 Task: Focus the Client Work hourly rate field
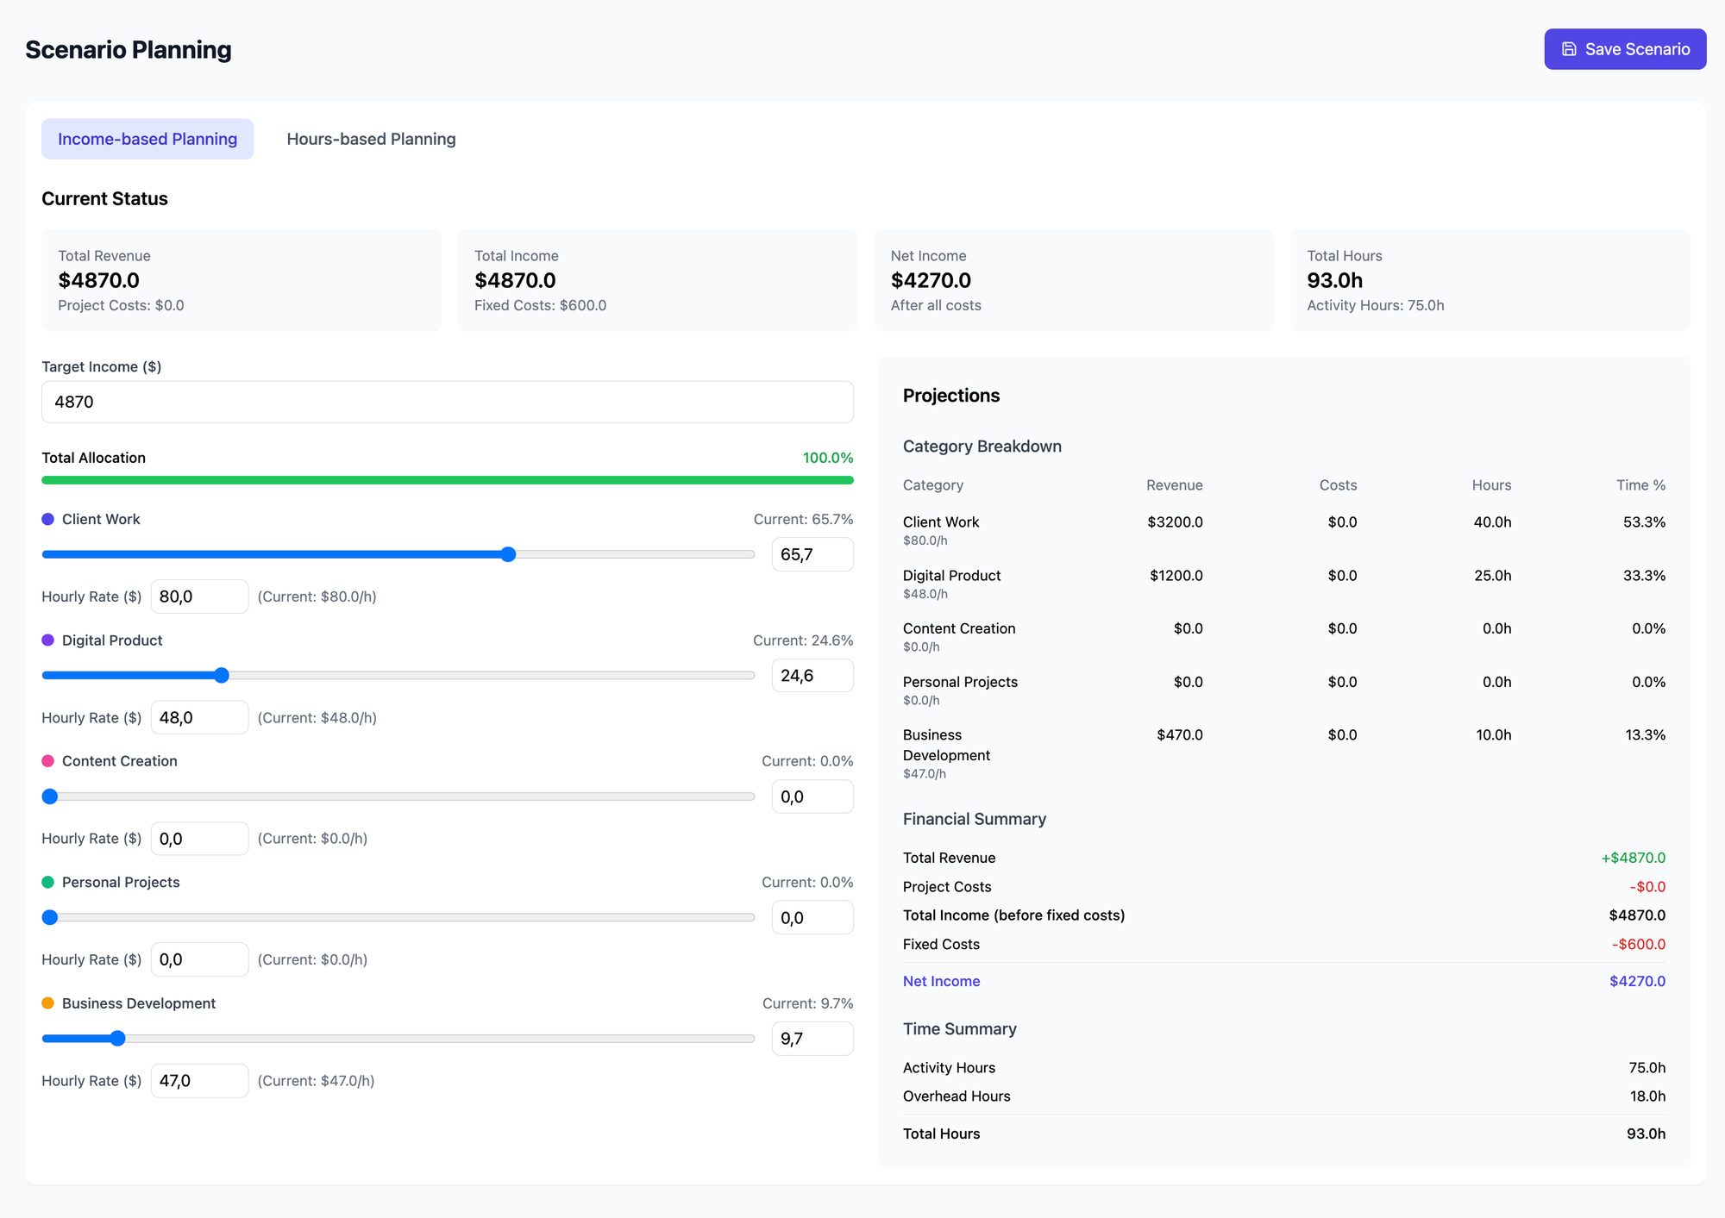click(199, 597)
